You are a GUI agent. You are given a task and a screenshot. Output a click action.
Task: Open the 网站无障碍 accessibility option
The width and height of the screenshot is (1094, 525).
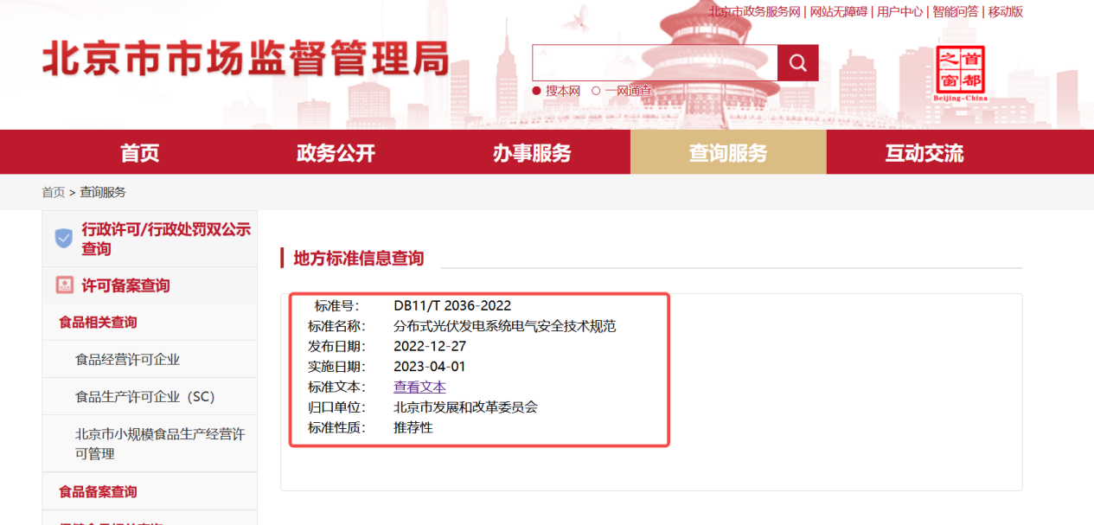[x=838, y=11]
